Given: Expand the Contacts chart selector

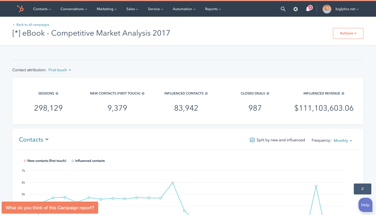Looking at the screenshot, I should (x=34, y=140).
